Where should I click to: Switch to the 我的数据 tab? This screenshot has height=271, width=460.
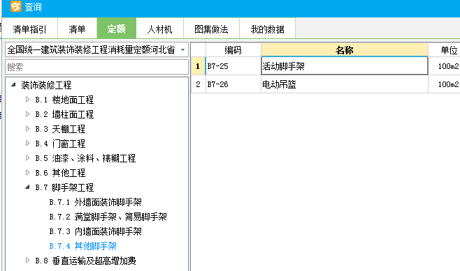click(x=267, y=29)
